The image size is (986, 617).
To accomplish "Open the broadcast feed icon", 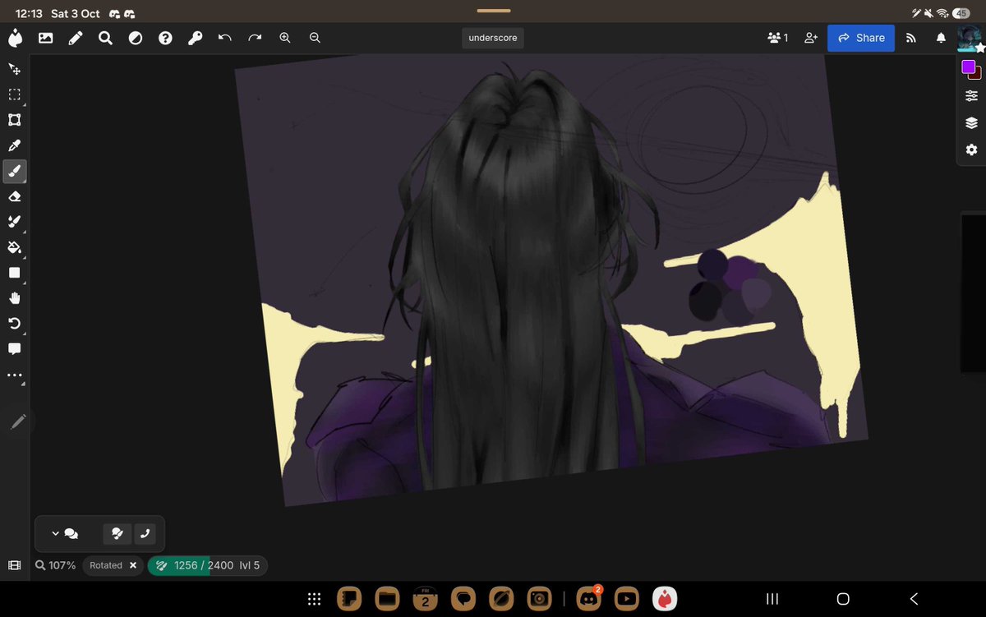I will 910,38.
